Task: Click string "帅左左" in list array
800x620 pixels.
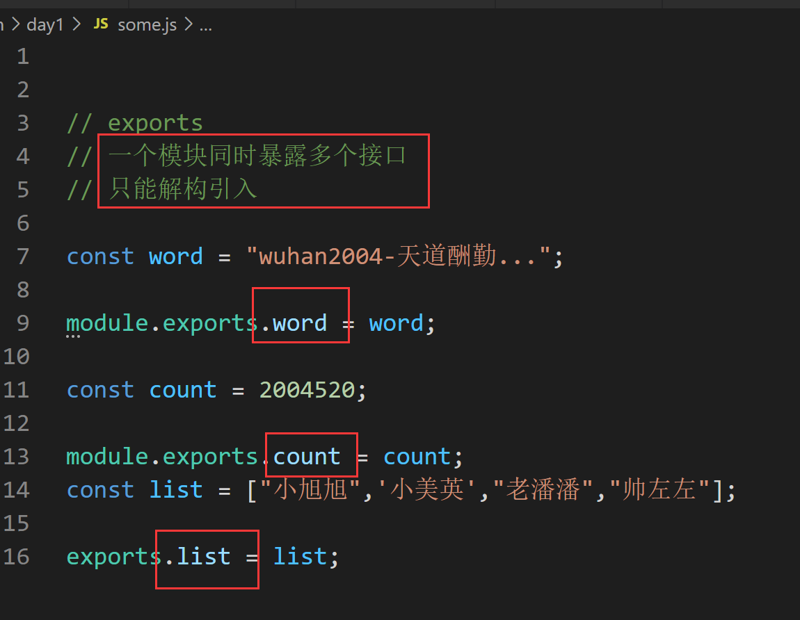Action: pyautogui.click(x=659, y=489)
